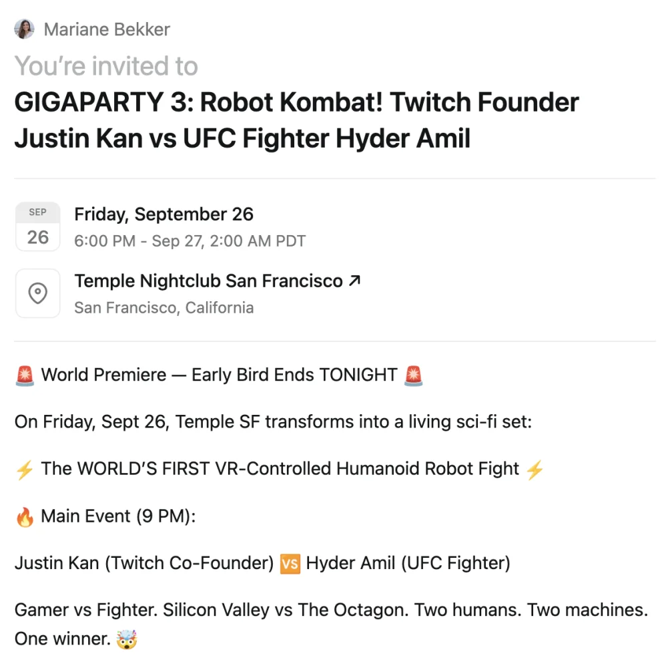The image size is (662, 668).
Task: Click the "Friday, September 26" date text
Action: click(163, 214)
